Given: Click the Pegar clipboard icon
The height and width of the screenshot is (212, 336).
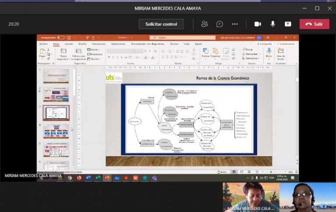Looking at the screenshot, I should [42, 51].
